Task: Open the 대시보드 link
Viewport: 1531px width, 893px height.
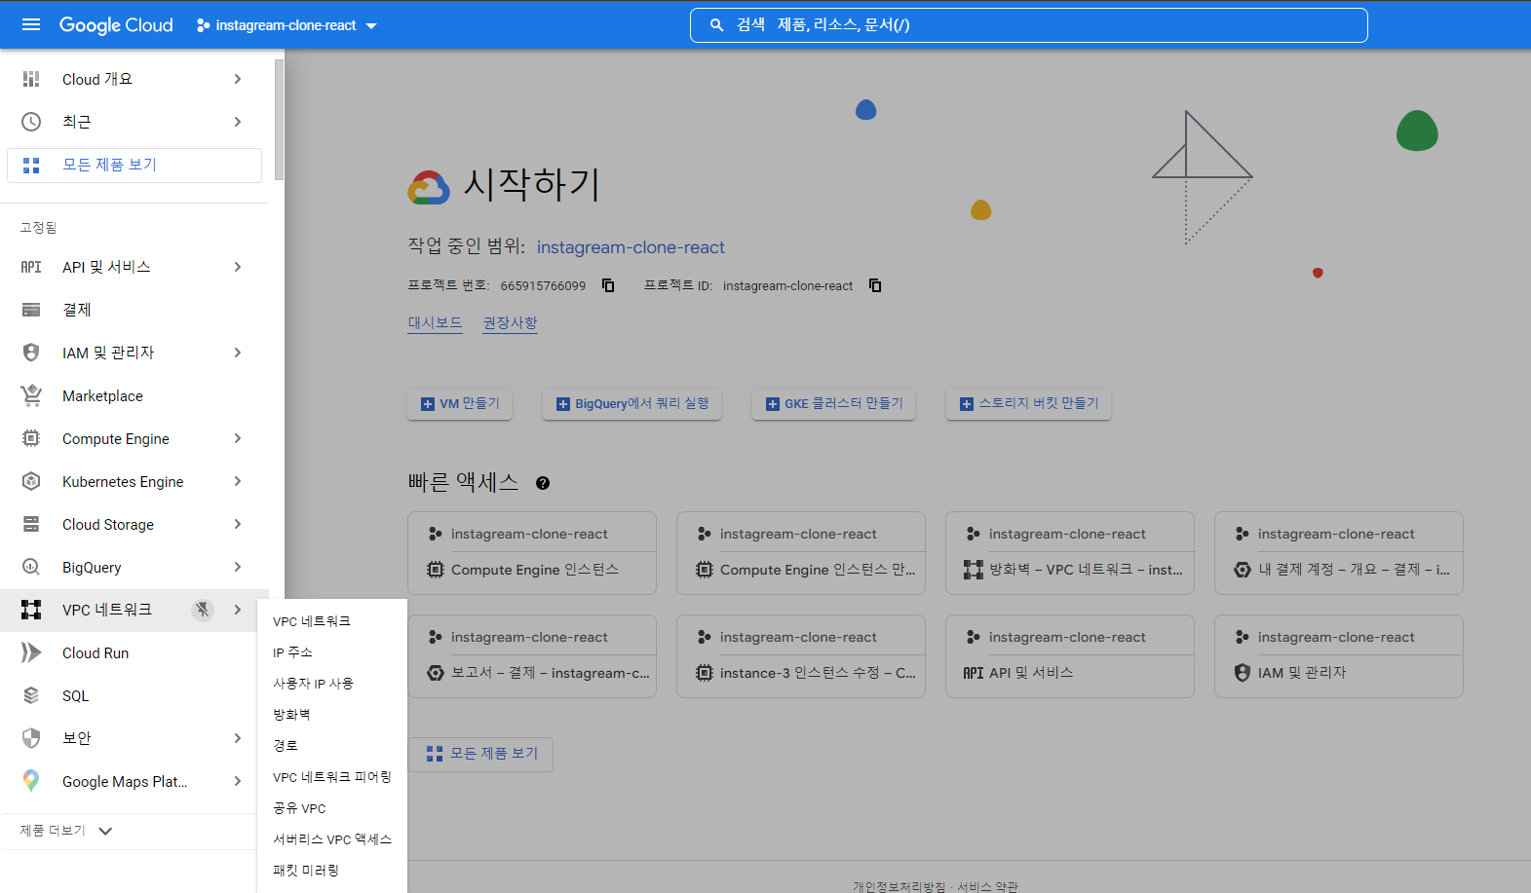Action: tap(435, 322)
